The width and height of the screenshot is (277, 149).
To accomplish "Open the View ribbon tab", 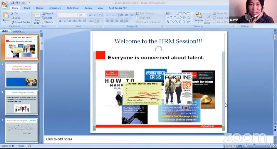I will (x=100, y=8).
